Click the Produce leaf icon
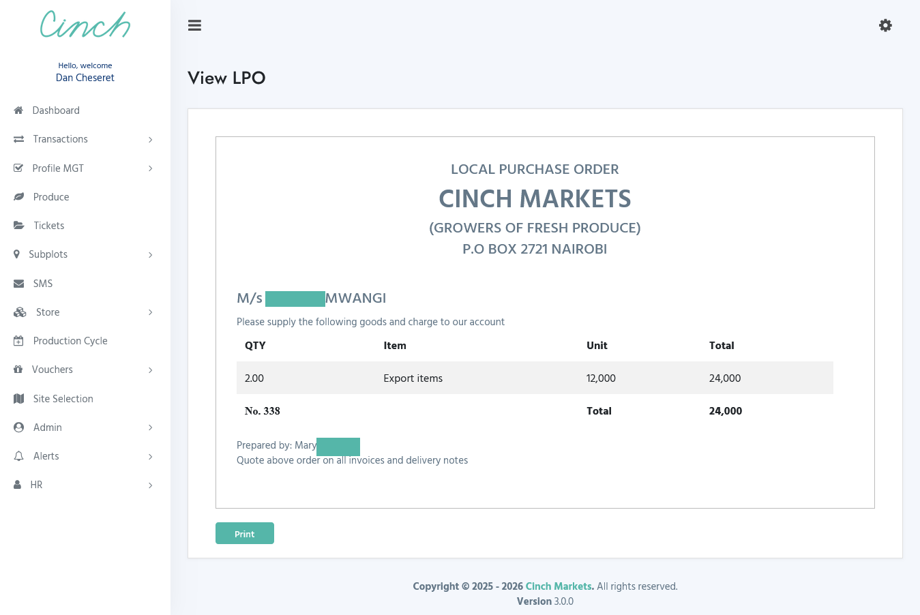 coord(18,197)
